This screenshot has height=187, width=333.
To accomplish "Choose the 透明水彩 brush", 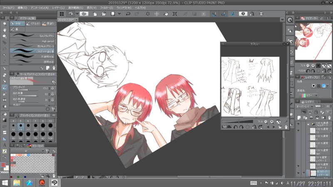I will (33, 62).
